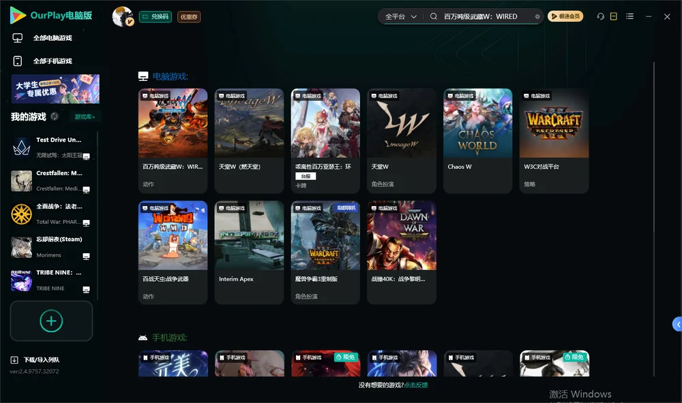Refresh the 我的游戏 list

click(55, 116)
